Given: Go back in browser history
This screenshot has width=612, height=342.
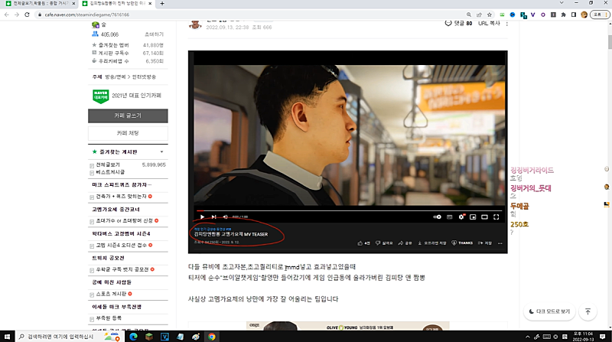Looking at the screenshot, I should 7,15.
